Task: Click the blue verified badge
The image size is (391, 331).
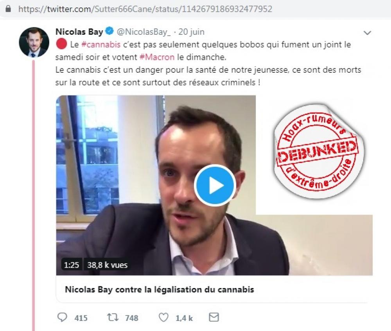Action: [109, 31]
